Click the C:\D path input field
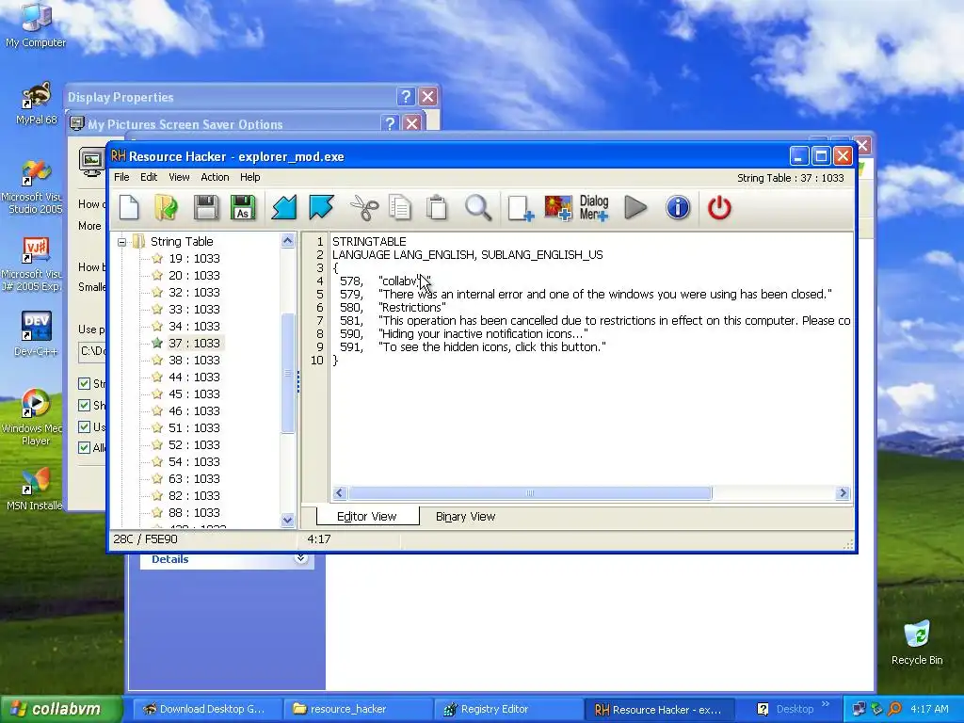This screenshot has width=964, height=723. 92,351
